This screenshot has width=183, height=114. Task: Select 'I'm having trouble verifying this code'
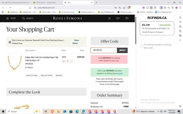141,46
